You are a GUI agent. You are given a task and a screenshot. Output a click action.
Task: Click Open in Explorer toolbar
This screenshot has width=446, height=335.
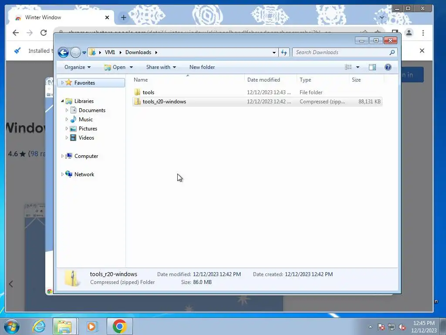[115, 67]
